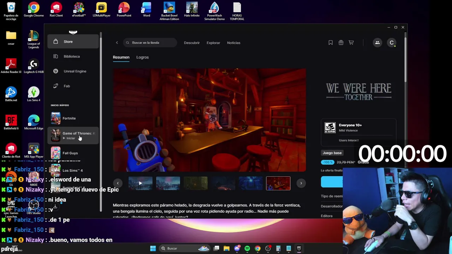Open the wishlist bookmark icon
Image resolution: width=452 pixels, height=254 pixels.
[x=331, y=43]
